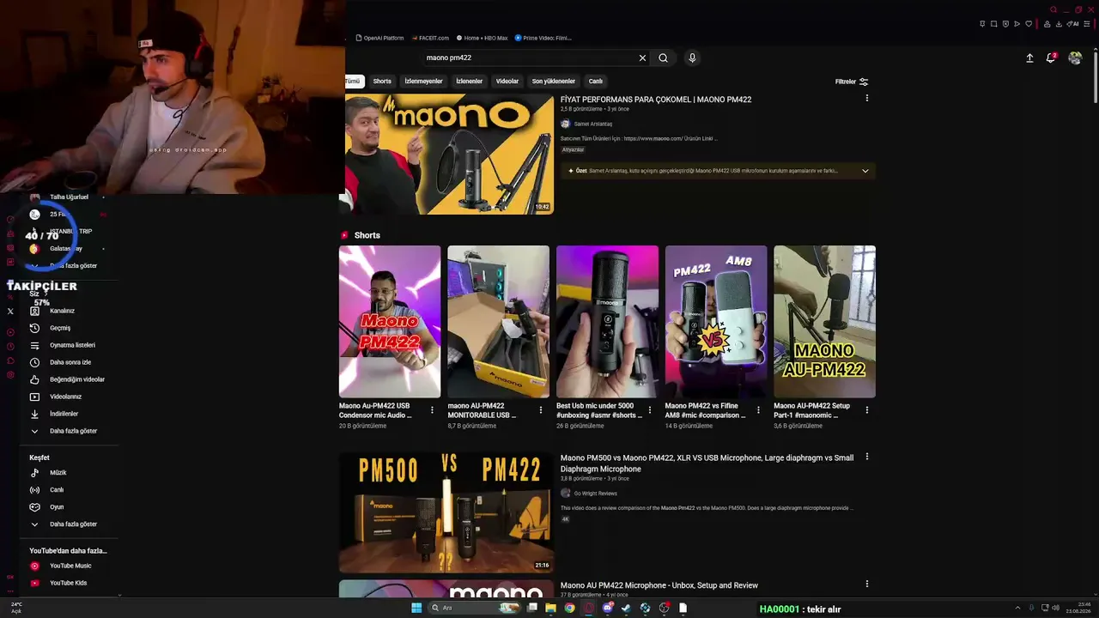Open options for maono AU-PM422 MONITORABLE short
Image resolution: width=1099 pixels, height=618 pixels.
pos(541,410)
